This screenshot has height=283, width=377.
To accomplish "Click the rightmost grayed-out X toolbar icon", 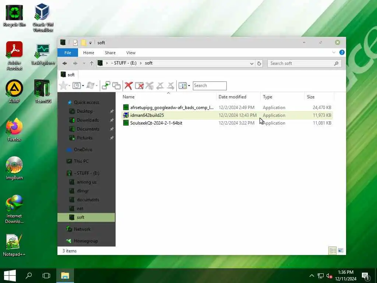I will [x=170, y=85].
